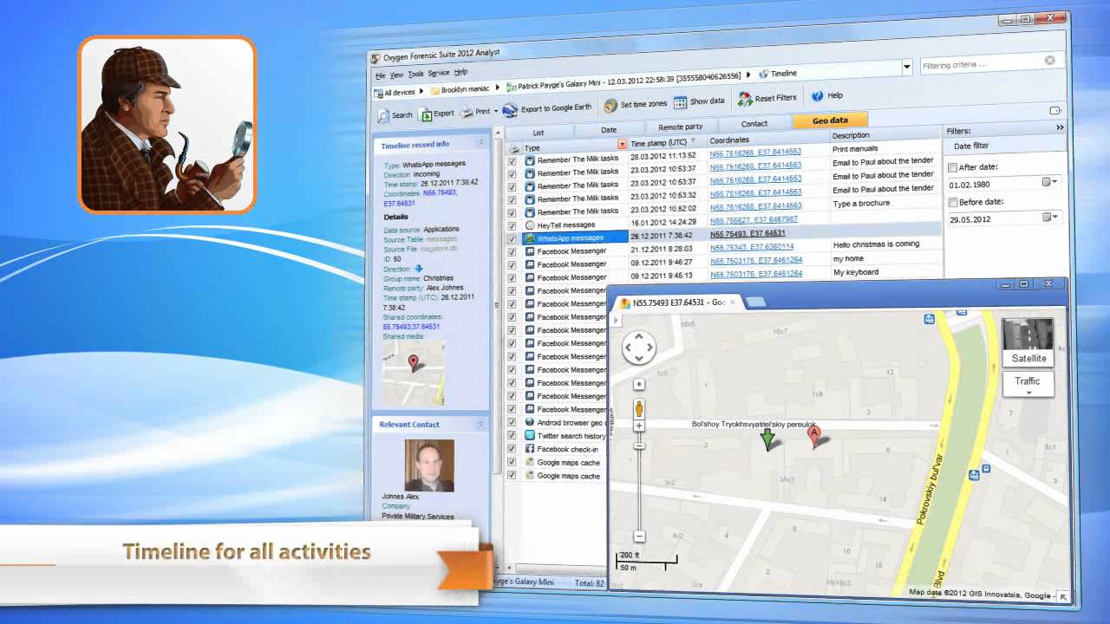
Task: Click the Reset Filters icon
Action: pos(745,99)
